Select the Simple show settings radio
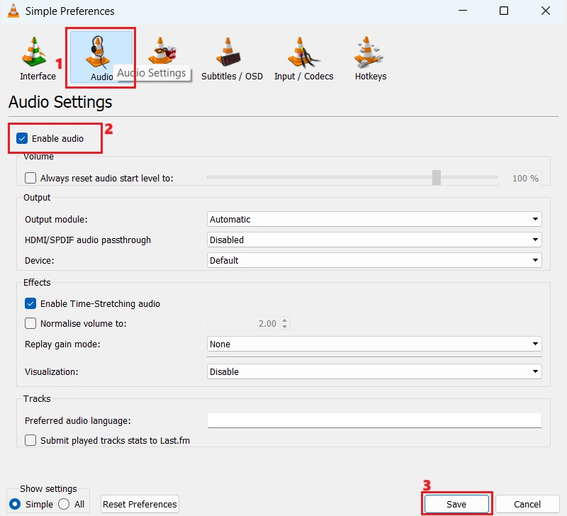Image resolution: width=567 pixels, height=516 pixels. tap(15, 504)
